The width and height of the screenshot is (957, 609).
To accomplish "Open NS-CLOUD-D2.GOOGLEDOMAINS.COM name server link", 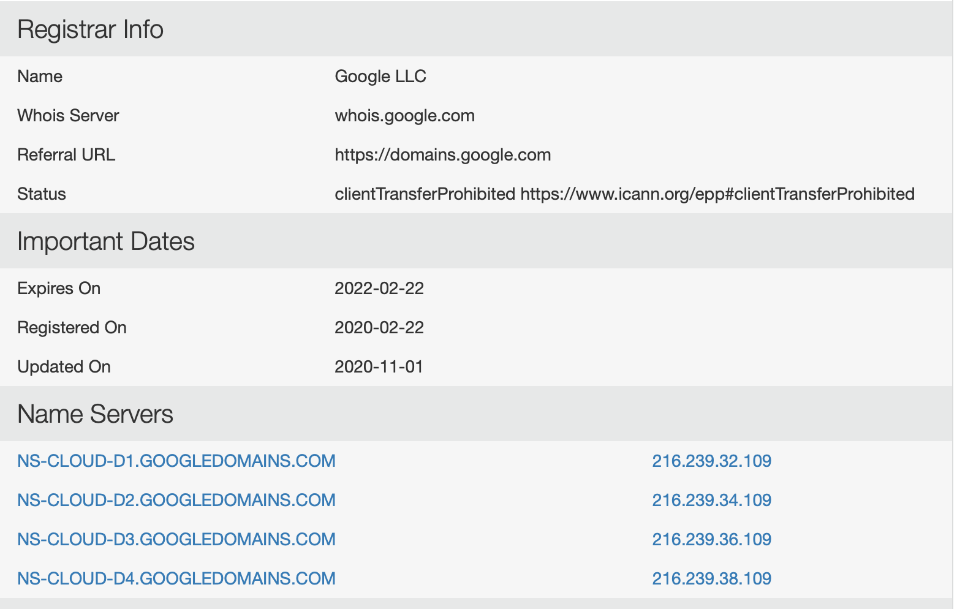I will tap(176, 500).
